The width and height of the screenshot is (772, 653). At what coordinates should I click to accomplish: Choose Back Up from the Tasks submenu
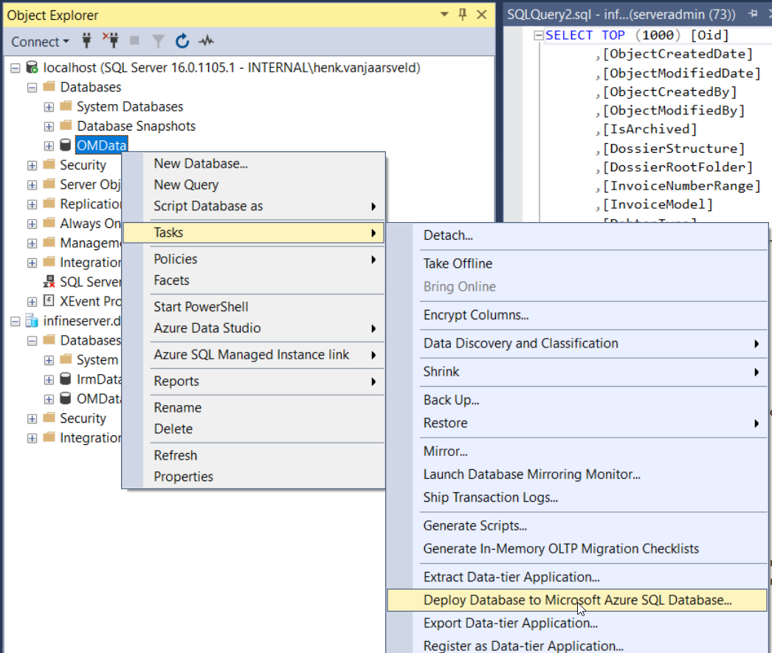tap(451, 399)
